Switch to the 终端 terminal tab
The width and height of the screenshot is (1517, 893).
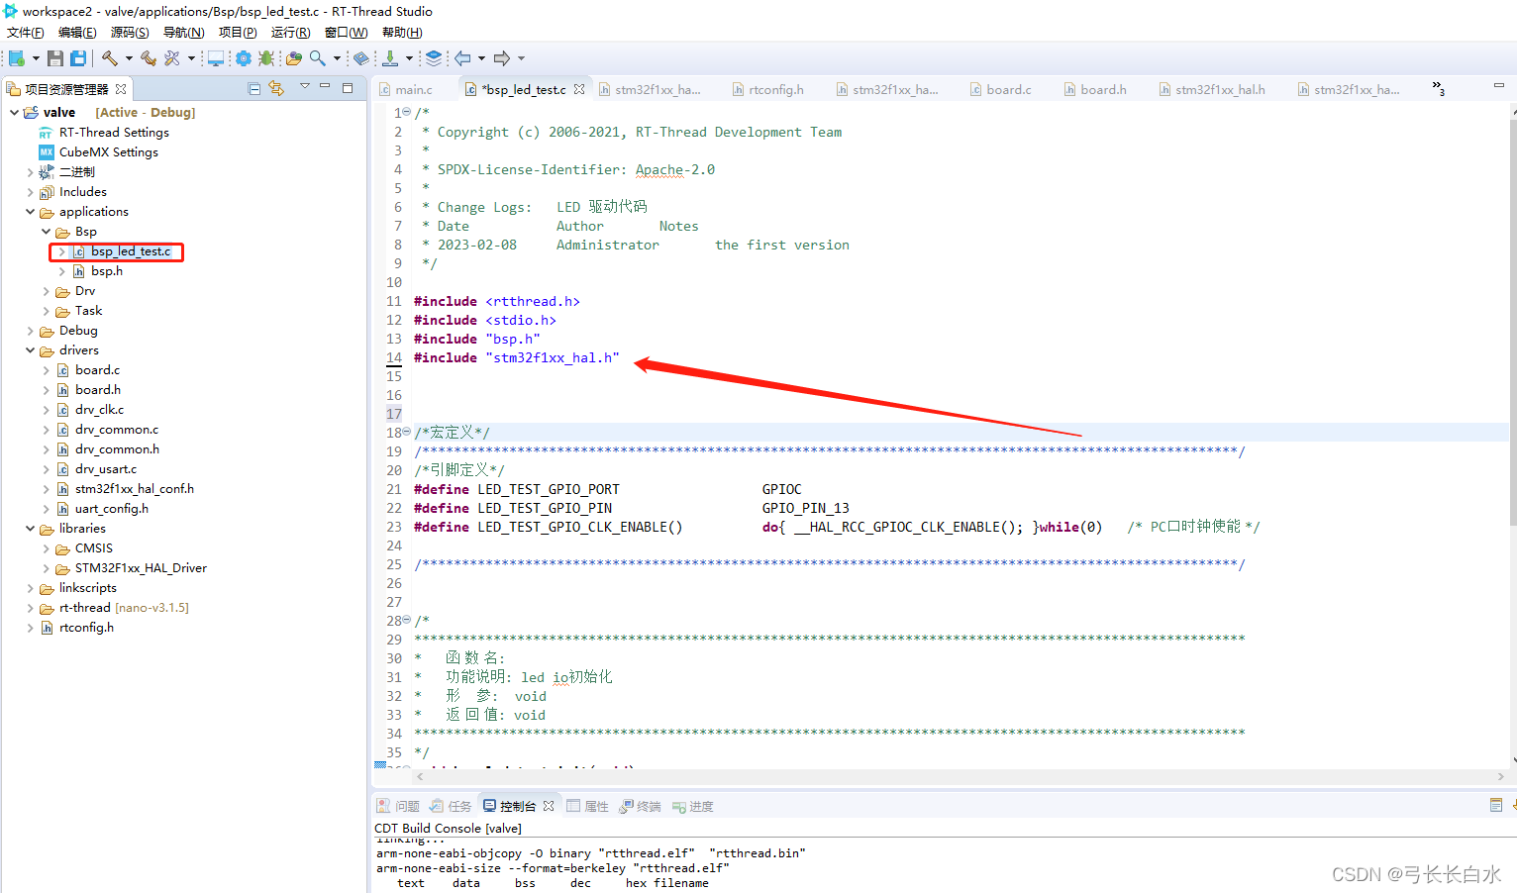640,806
